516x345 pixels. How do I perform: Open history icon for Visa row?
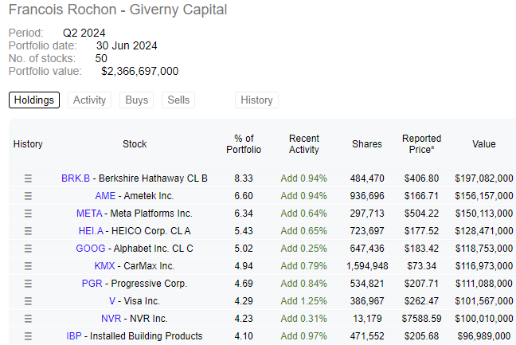coord(29,301)
